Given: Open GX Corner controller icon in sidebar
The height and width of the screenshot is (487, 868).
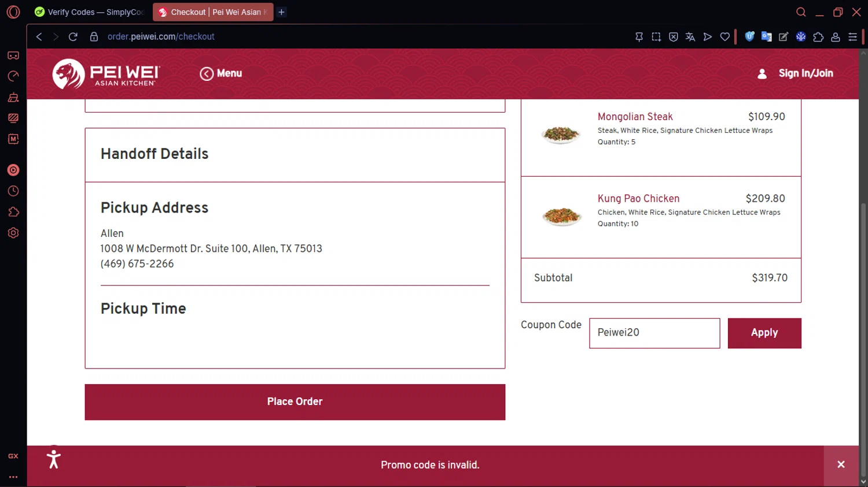Looking at the screenshot, I should point(13,55).
